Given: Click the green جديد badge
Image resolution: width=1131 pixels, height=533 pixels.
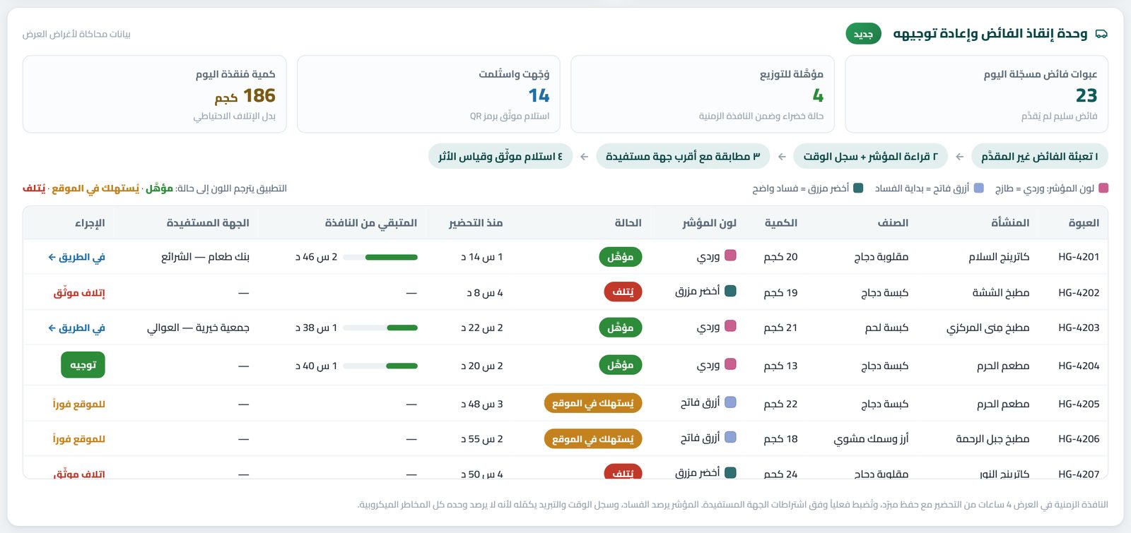Looking at the screenshot, I should (x=863, y=34).
